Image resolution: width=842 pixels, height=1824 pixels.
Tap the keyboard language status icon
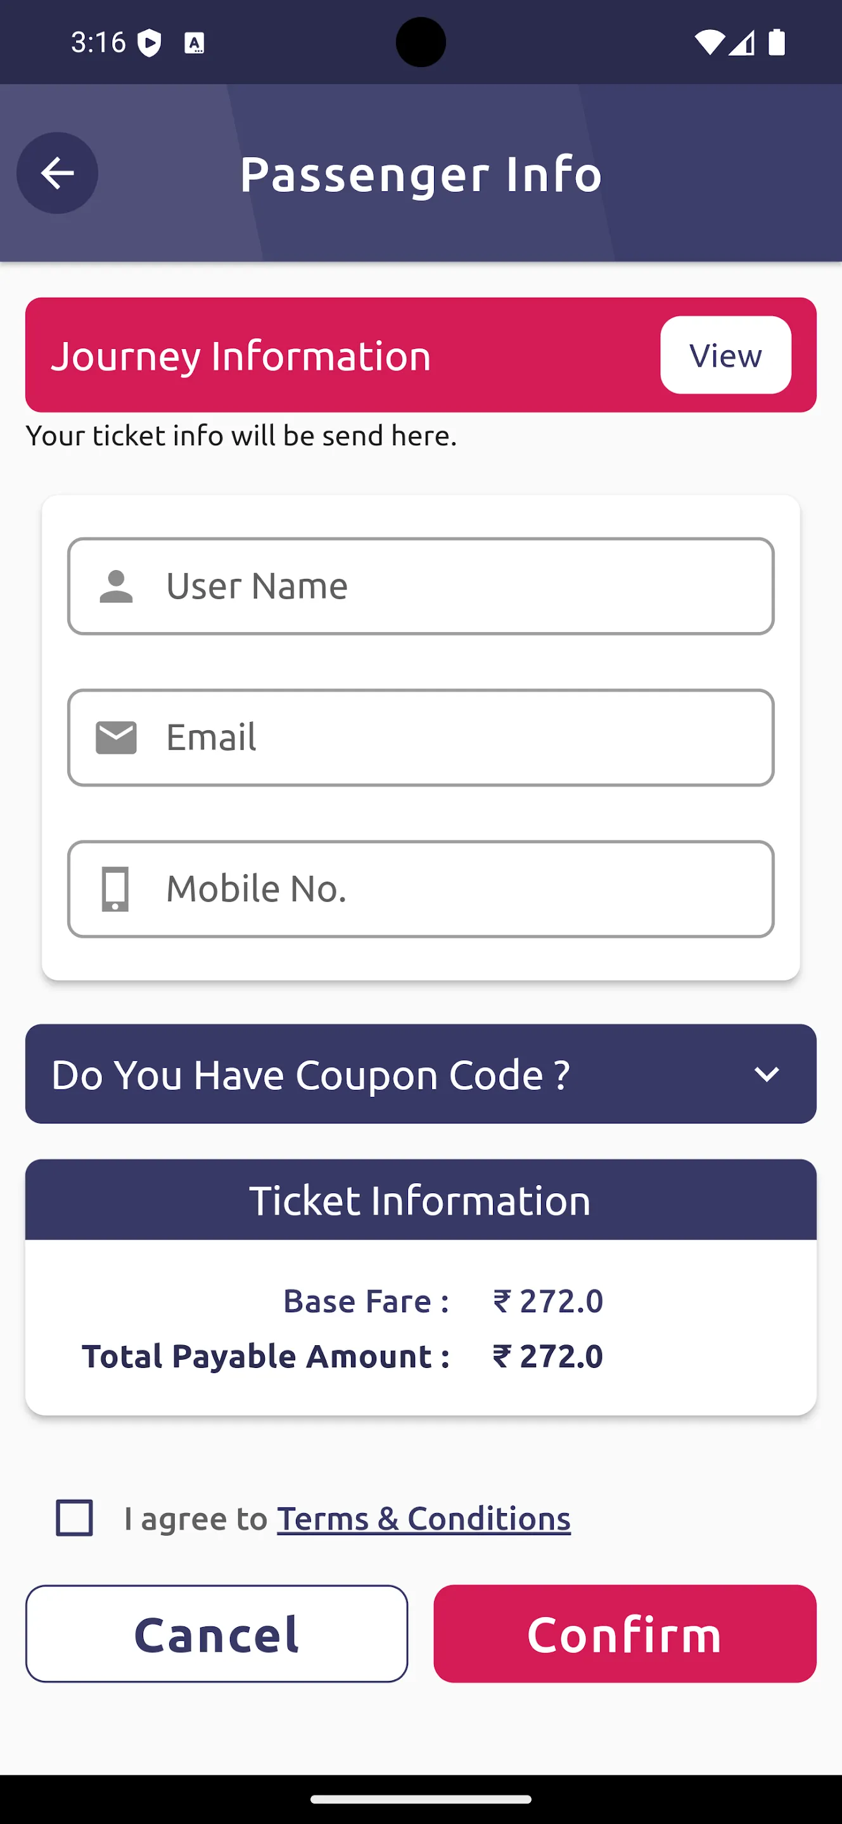click(194, 44)
